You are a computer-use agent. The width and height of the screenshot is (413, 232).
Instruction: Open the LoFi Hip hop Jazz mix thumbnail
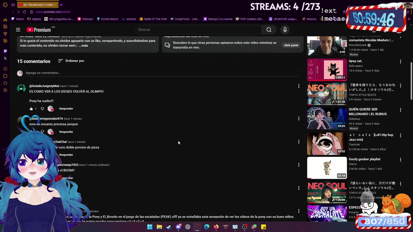point(327,144)
